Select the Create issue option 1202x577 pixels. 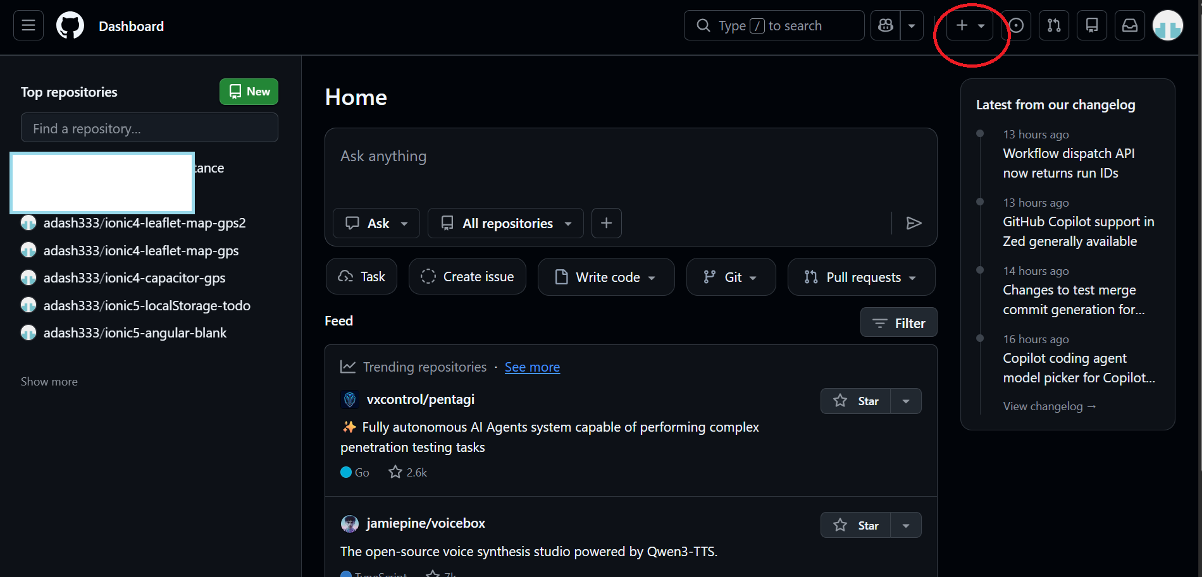click(x=468, y=277)
